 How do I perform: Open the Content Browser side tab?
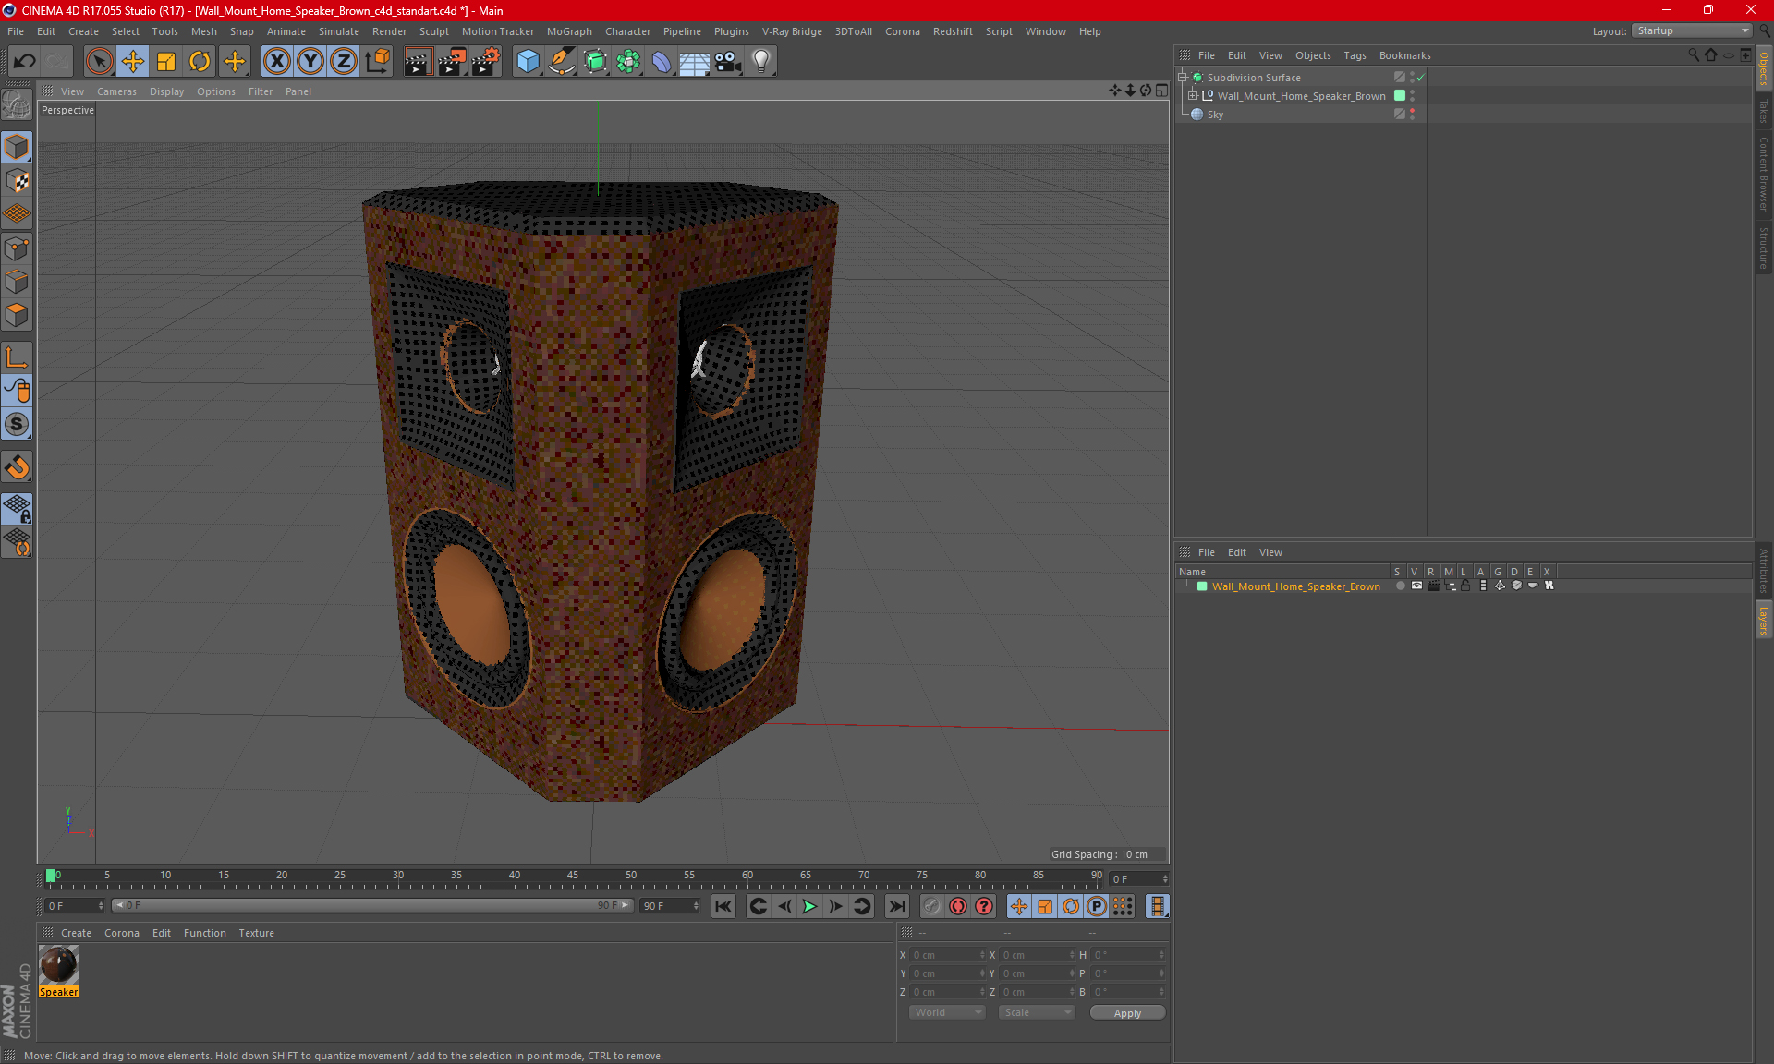(1764, 174)
